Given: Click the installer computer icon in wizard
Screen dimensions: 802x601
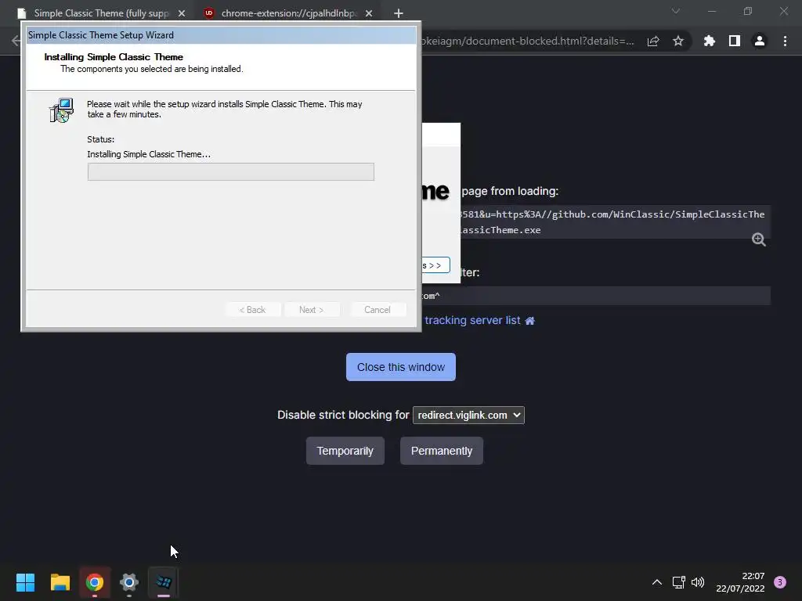Looking at the screenshot, I should click(x=61, y=110).
